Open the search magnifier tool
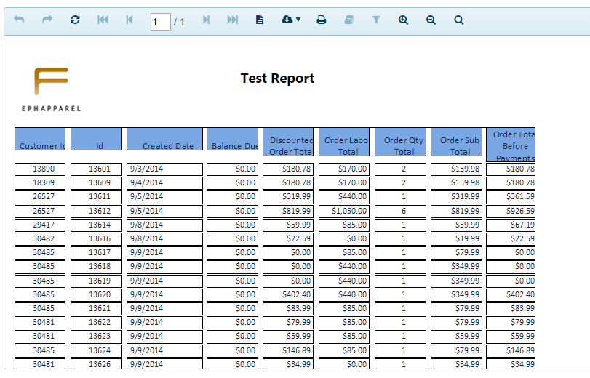 click(459, 20)
